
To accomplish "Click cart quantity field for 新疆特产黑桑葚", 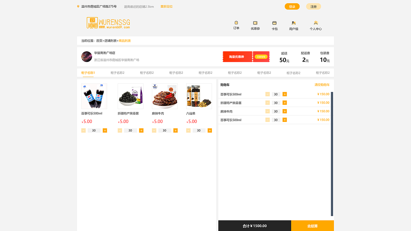I will pos(276,103).
